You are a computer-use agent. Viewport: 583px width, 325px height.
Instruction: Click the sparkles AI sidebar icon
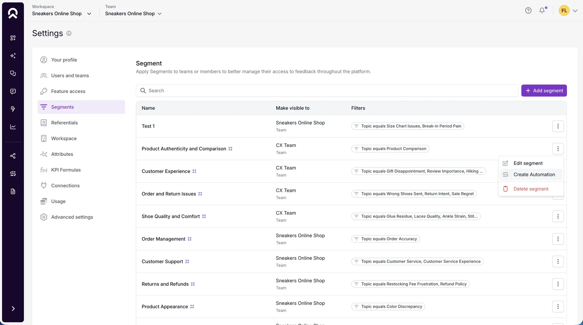click(13, 56)
